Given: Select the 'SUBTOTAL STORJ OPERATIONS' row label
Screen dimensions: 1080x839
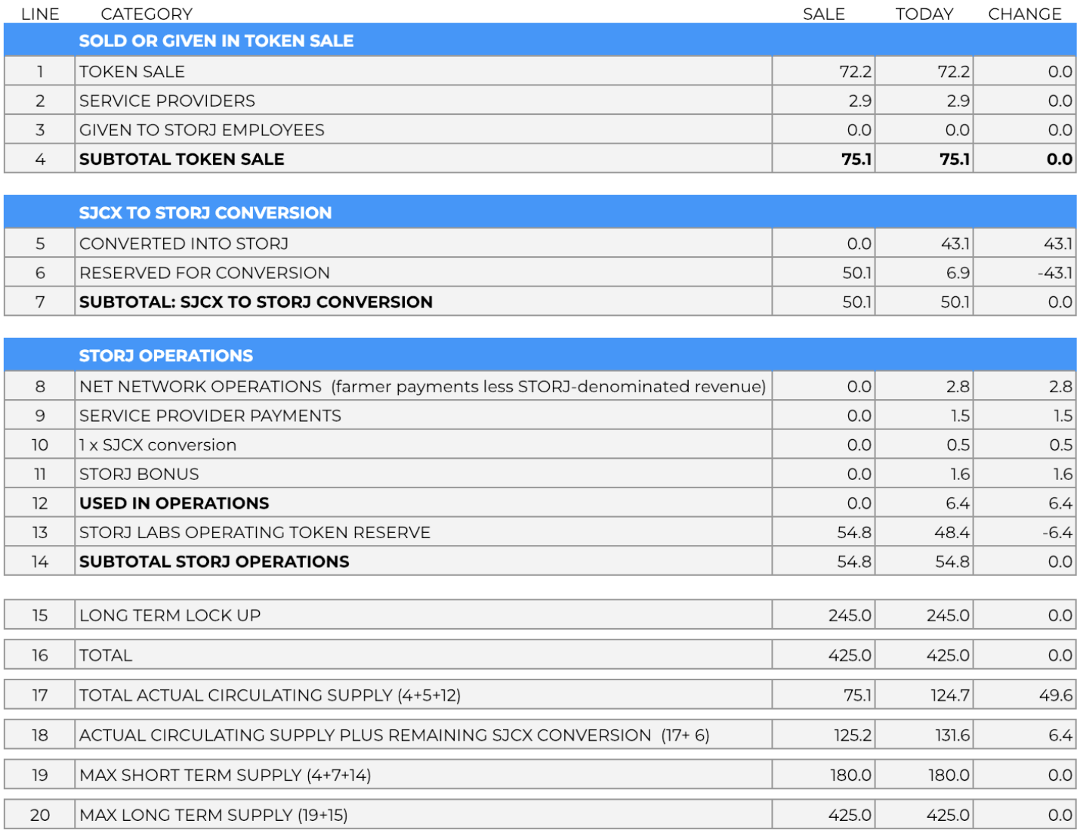Looking at the screenshot, I should [214, 562].
